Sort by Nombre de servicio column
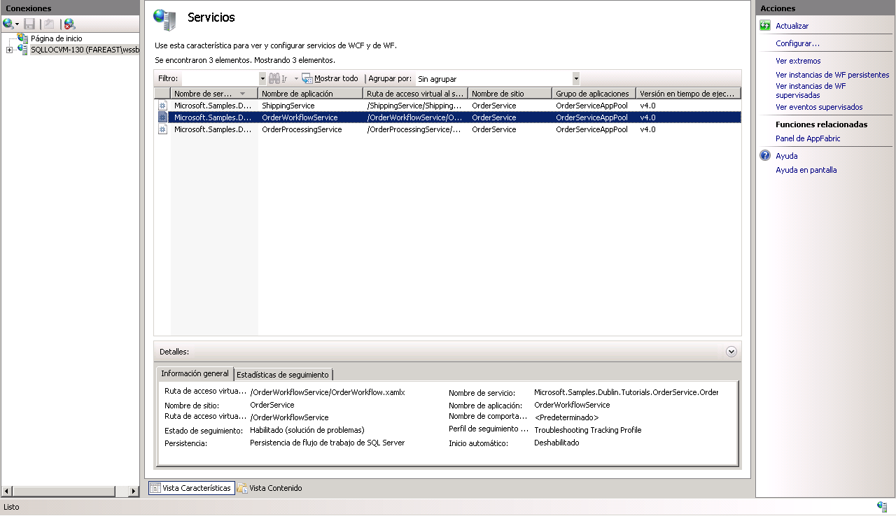This screenshot has width=896, height=516. pyautogui.click(x=213, y=93)
